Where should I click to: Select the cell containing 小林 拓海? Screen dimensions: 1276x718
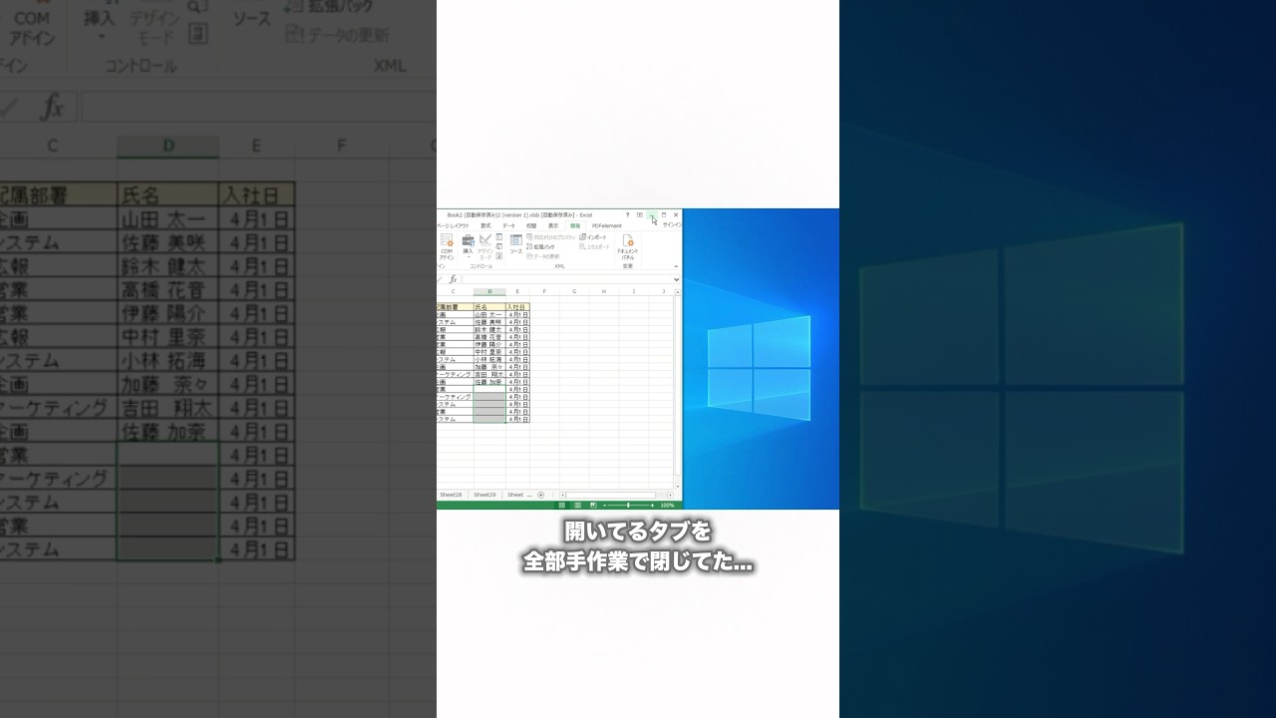(489, 359)
